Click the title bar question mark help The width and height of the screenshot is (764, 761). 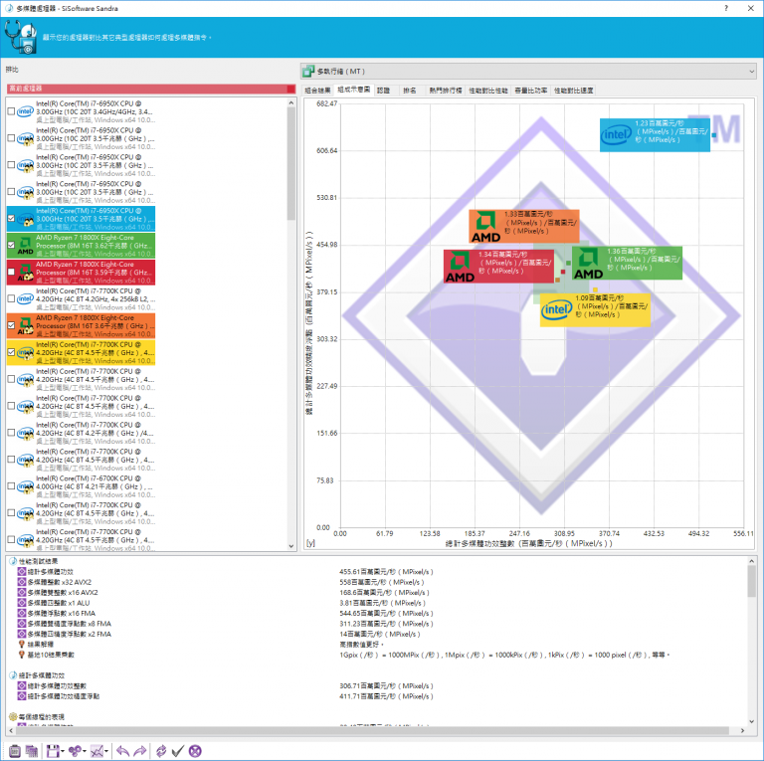pyautogui.click(x=726, y=8)
